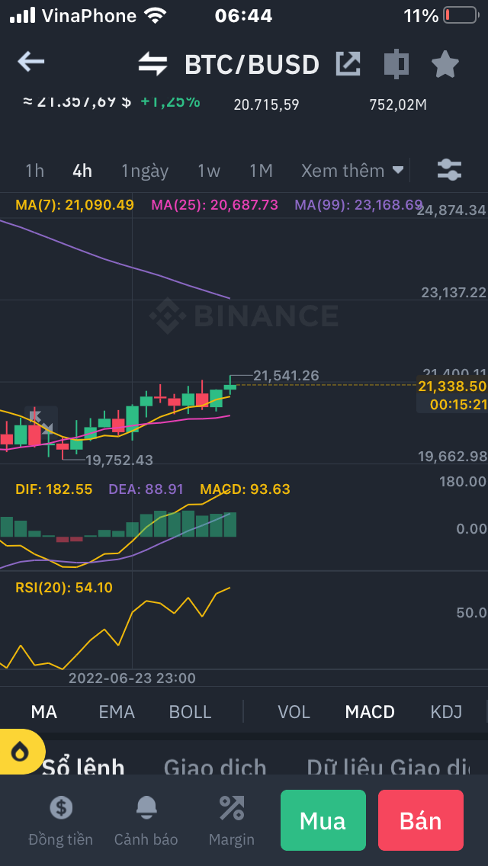Screen dimensions: 488x866
Task: Tap the RSI(20): 54.10 label
Action: [x=64, y=587]
